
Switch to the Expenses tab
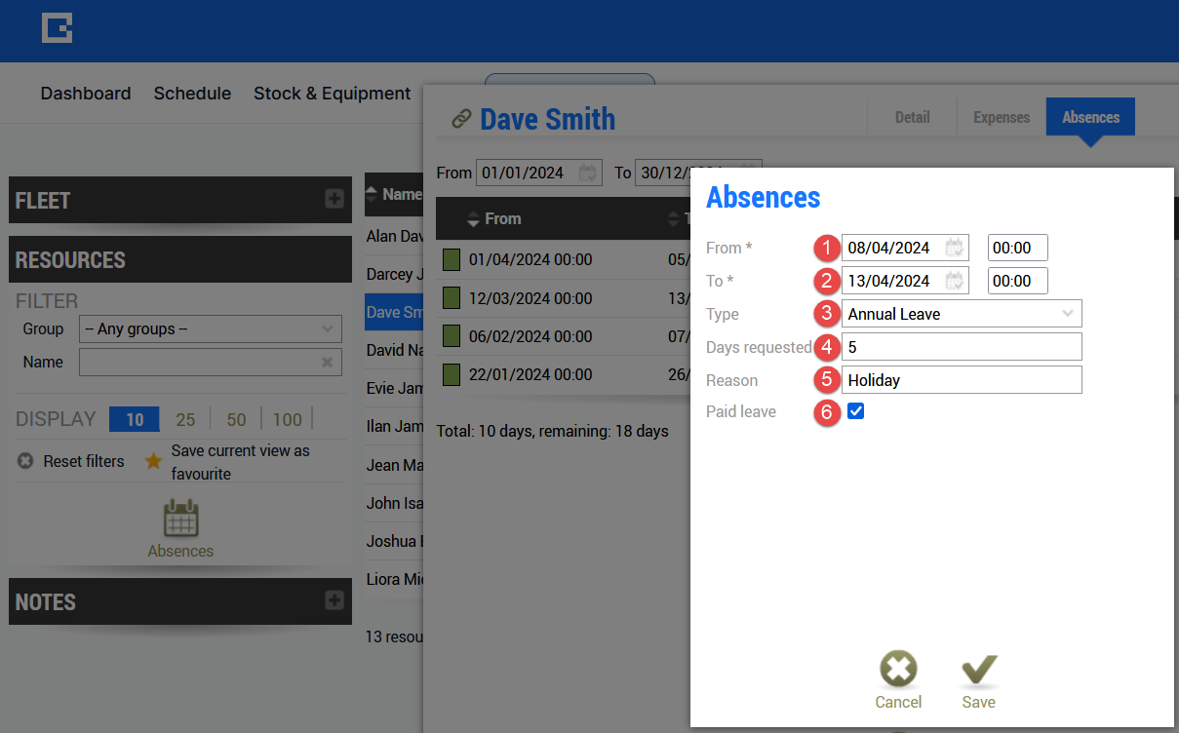click(1002, 117)
